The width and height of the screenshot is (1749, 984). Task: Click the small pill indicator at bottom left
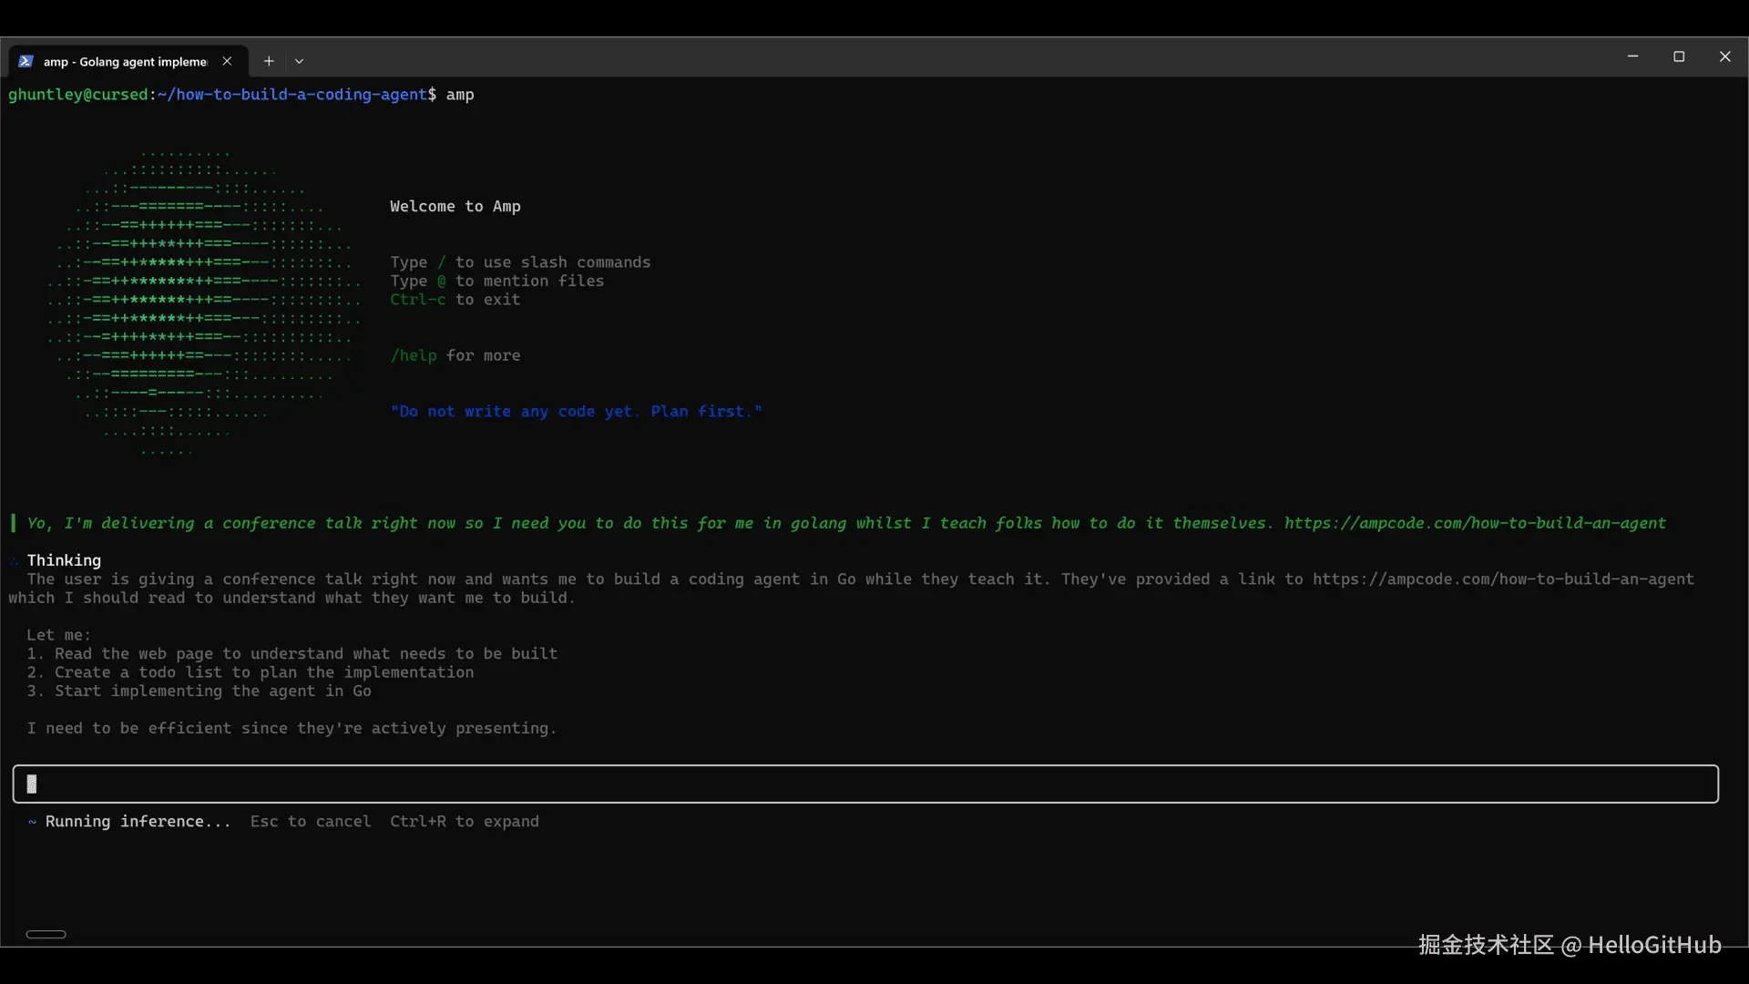pos(46,934)
